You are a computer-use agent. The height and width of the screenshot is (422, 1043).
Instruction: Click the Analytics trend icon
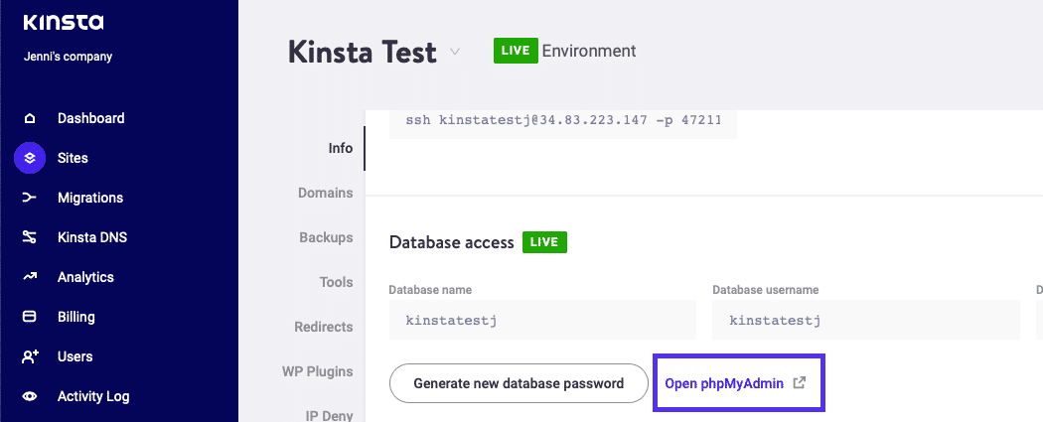(29, 277)
